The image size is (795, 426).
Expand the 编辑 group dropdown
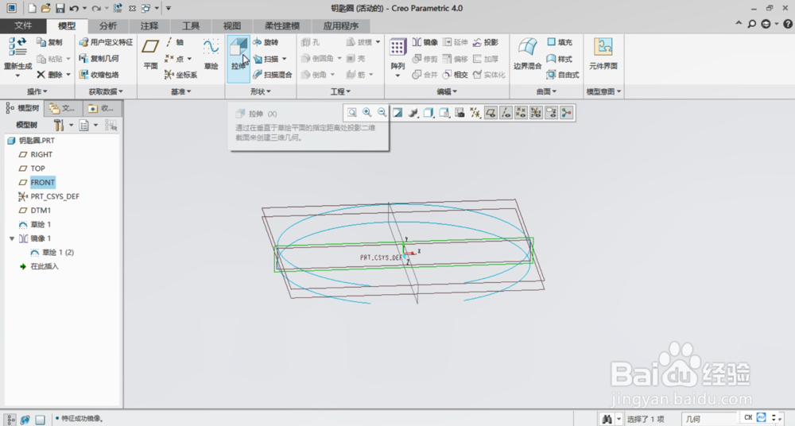(x=447, y=91)
